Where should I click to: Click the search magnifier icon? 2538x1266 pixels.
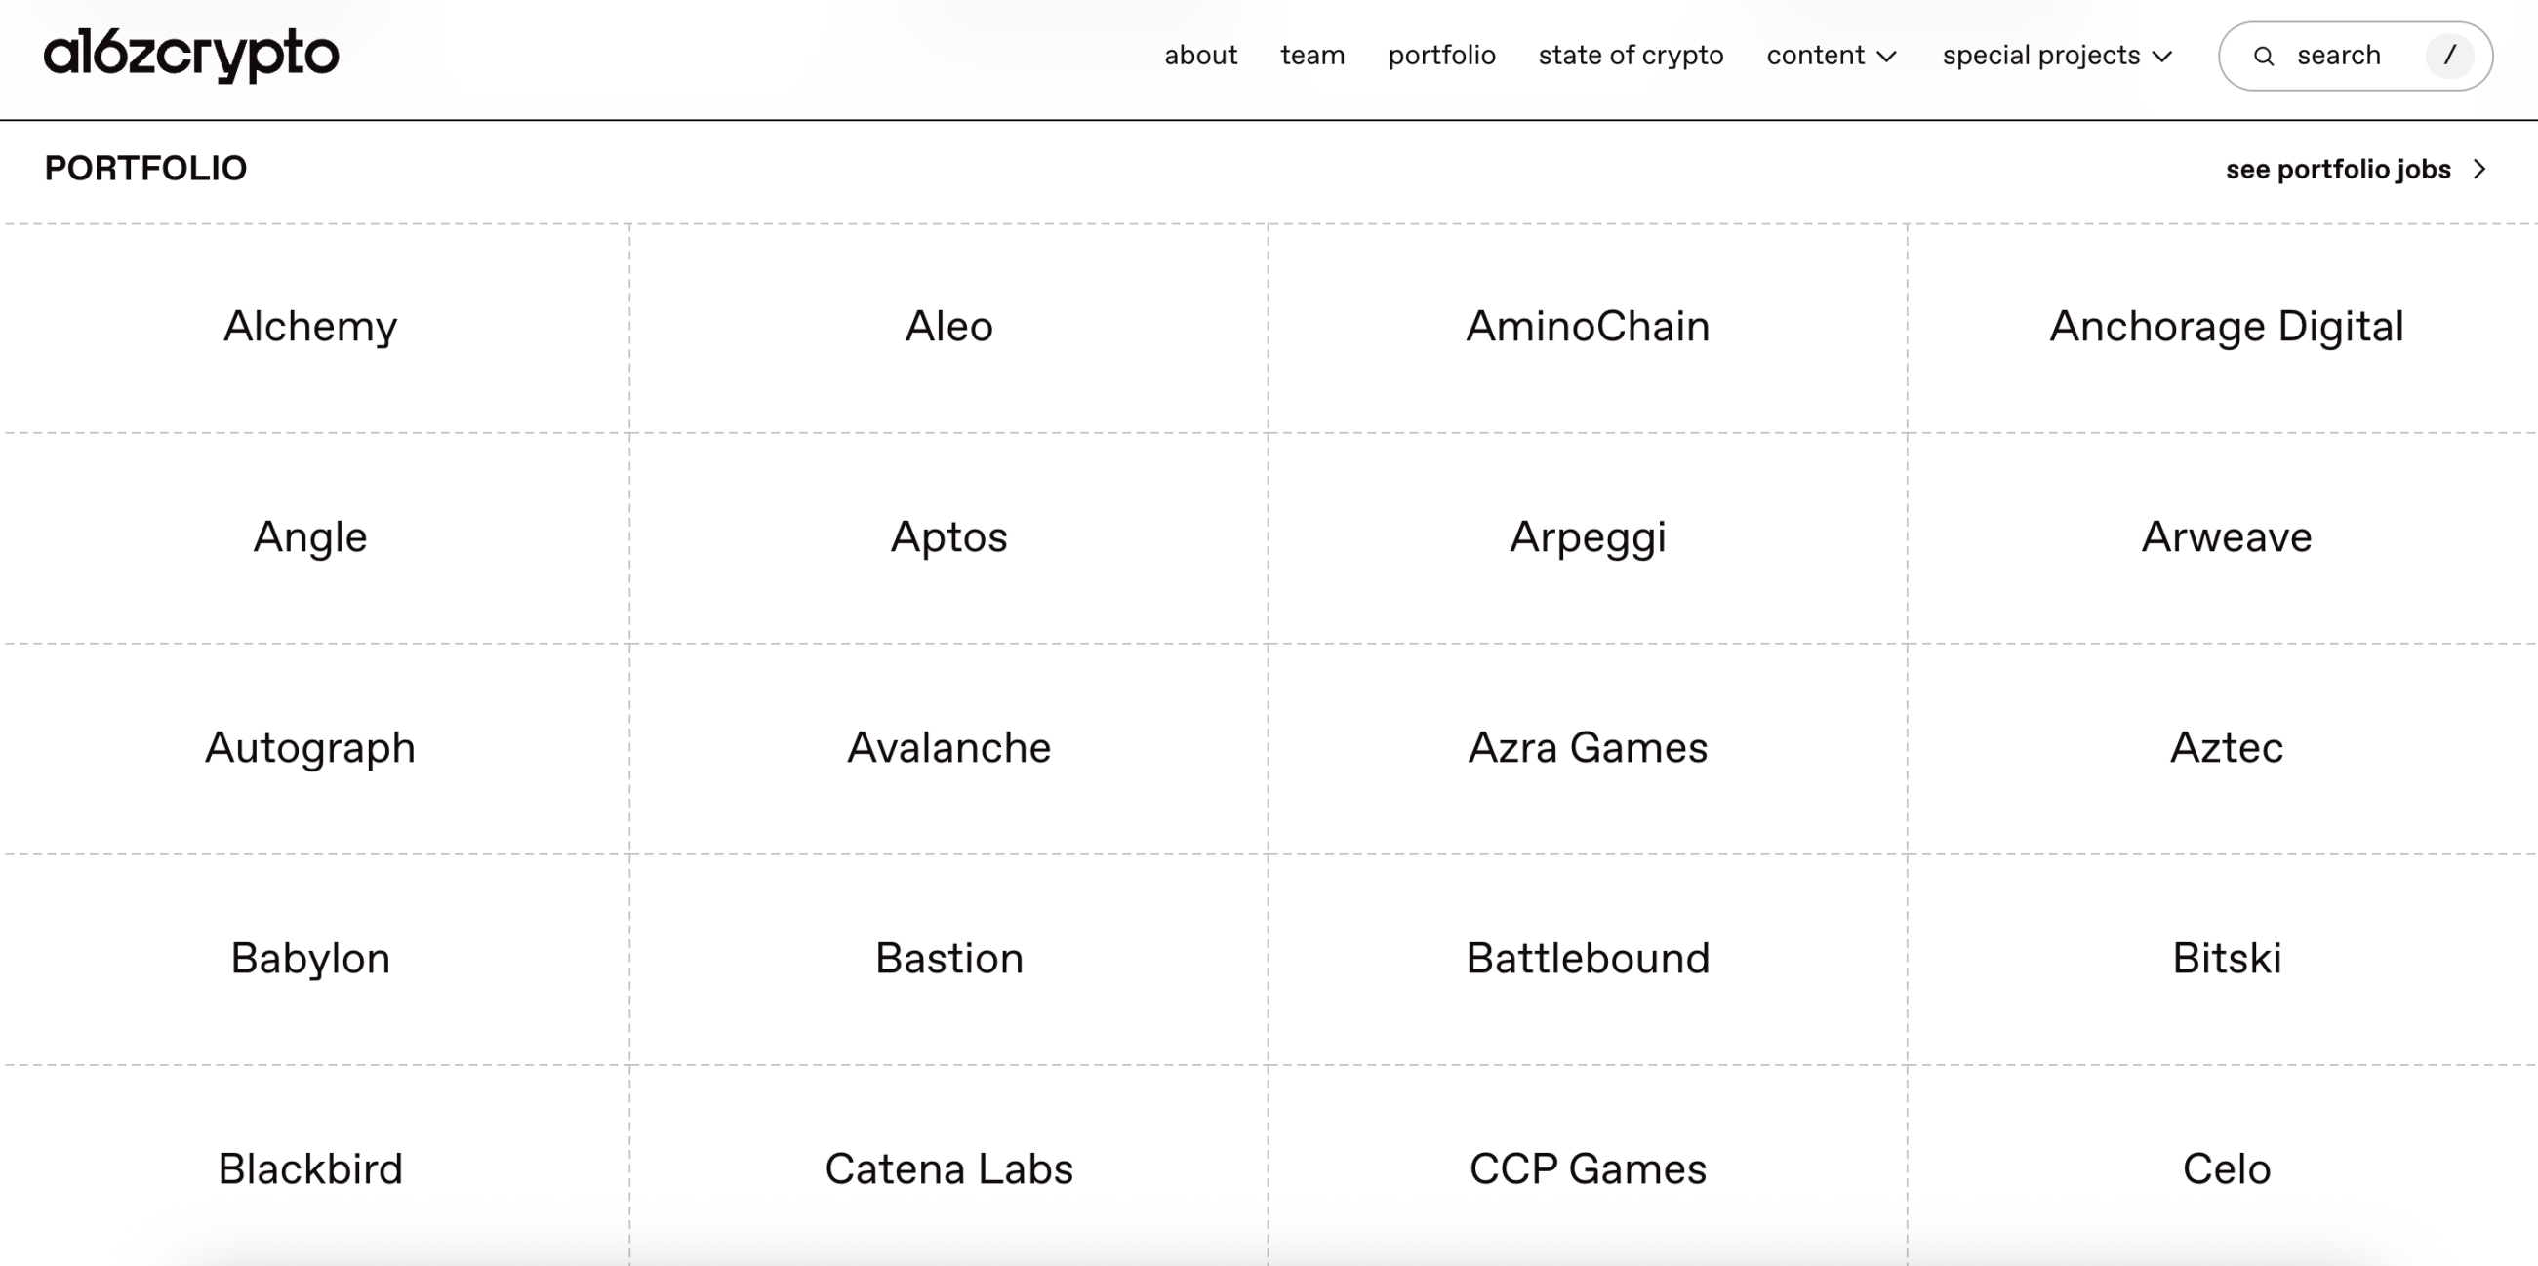tap(2264, 57)
